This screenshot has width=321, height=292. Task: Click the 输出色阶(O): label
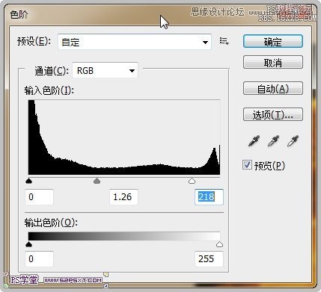(51, 223)
